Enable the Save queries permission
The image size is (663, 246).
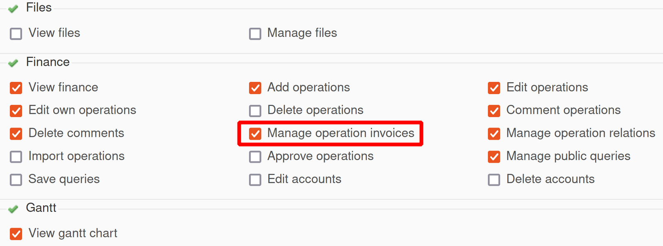coord(15,180)
